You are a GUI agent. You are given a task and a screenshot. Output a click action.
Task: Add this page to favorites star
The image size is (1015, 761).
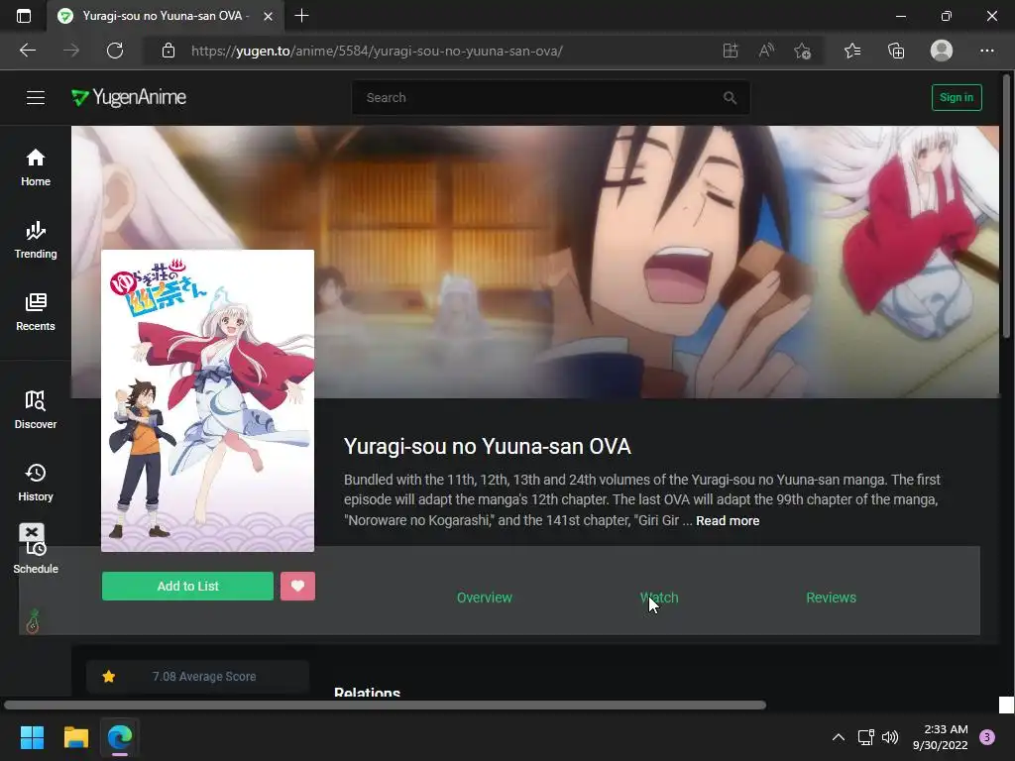pyautogui.click(x=803, y=51)
